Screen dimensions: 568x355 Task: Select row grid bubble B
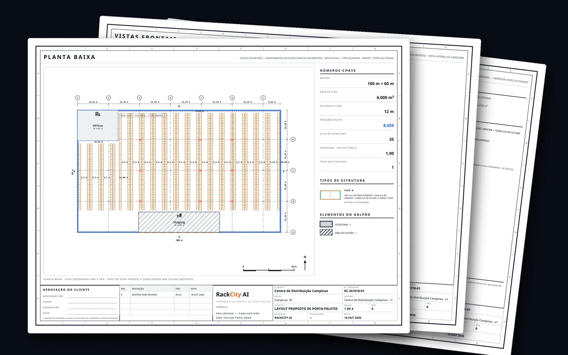293,201
